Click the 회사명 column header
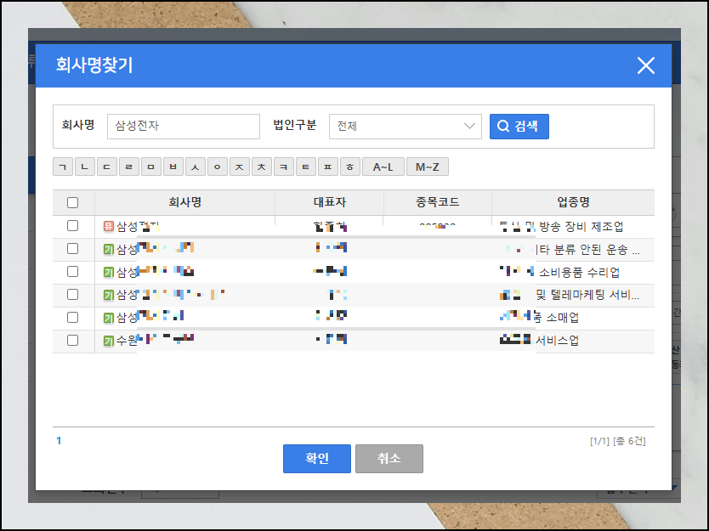 185,202
